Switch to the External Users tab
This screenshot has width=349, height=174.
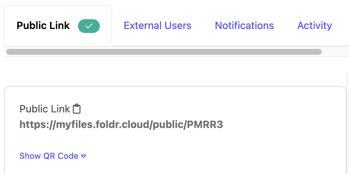click(157, 26)
